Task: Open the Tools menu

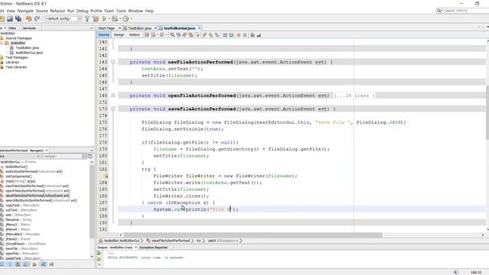Action: point(121,11)
